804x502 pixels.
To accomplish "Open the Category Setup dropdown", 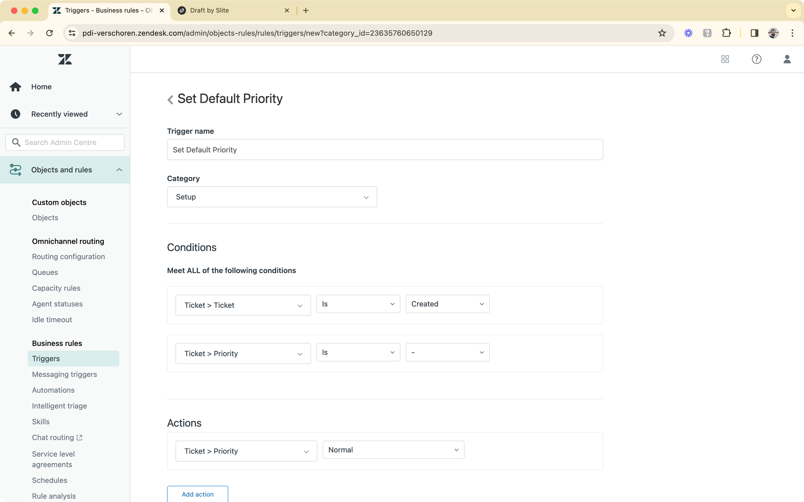I will [x=272, y=197].
